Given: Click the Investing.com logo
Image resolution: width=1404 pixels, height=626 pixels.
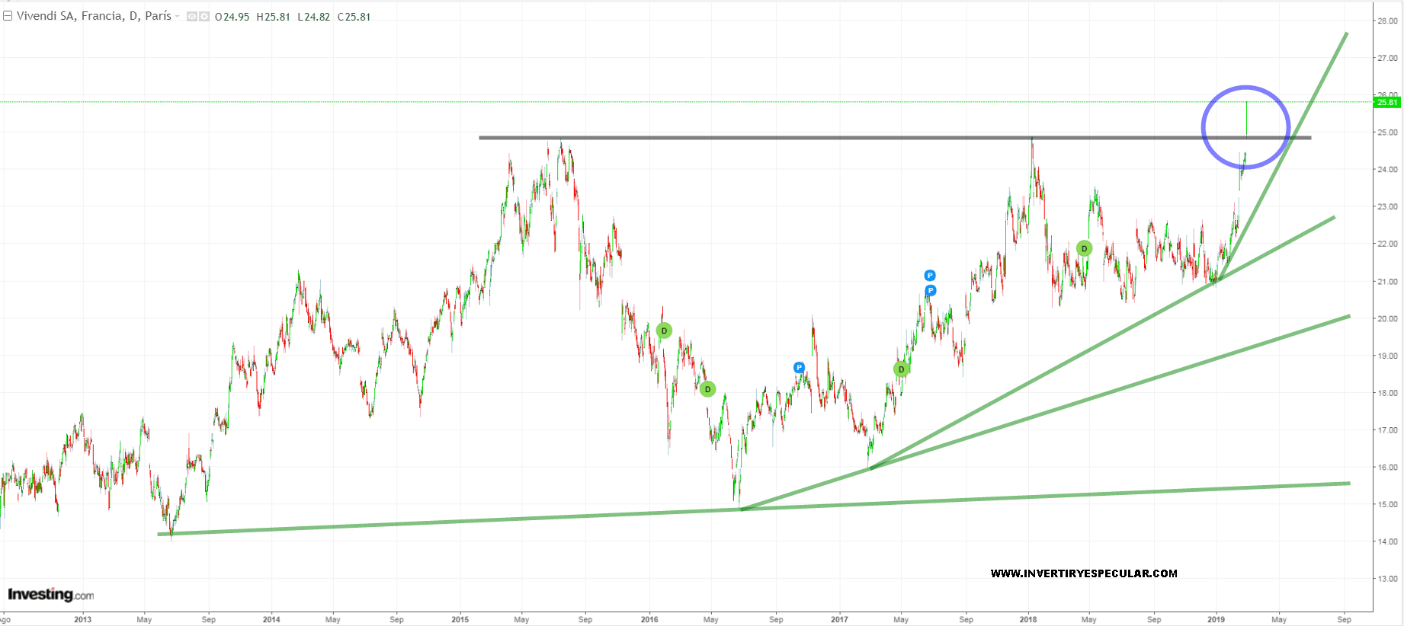Looking at the screenshot, I should [x=51, y=595].
